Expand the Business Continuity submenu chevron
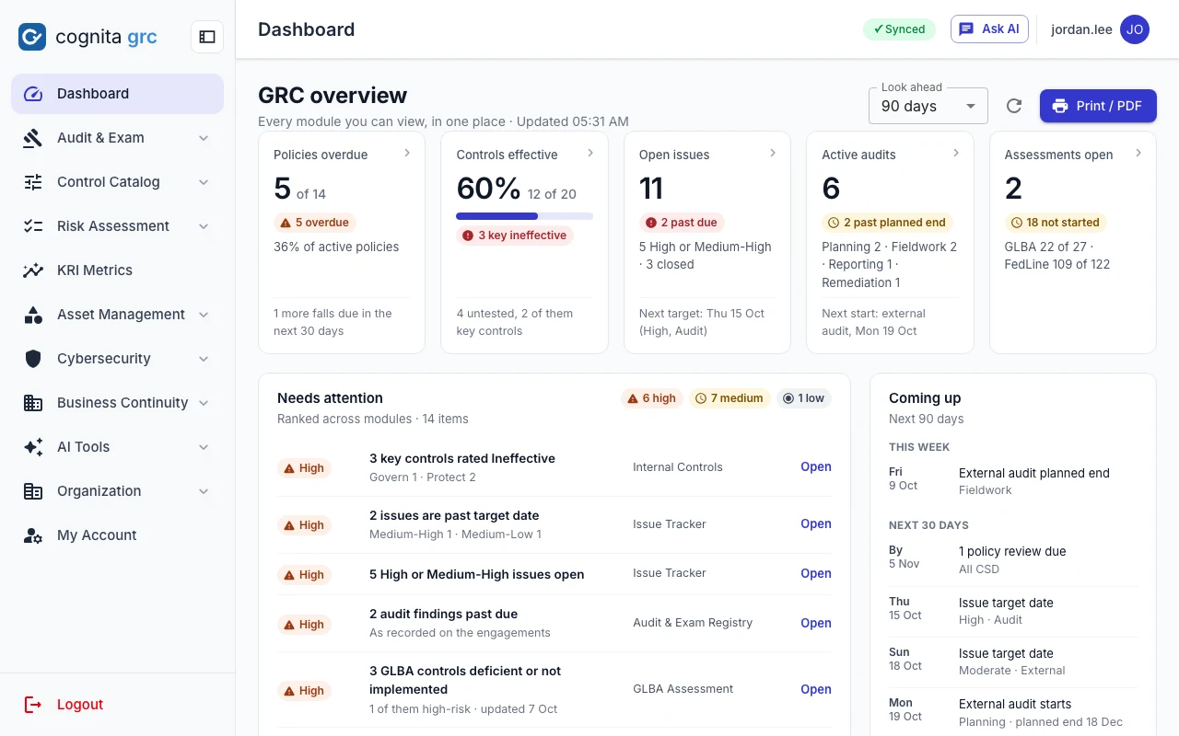Screen dimensions: 1179x736 [204, 403]
